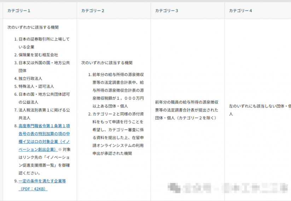This screenshot has height=201, width=291.
Task: Select the カテゴリー4 column header
Action: click(x=240, y=11)
